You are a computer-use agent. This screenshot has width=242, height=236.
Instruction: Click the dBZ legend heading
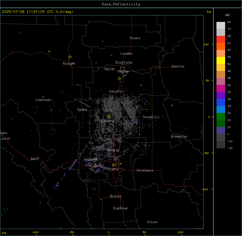(227, 15)
